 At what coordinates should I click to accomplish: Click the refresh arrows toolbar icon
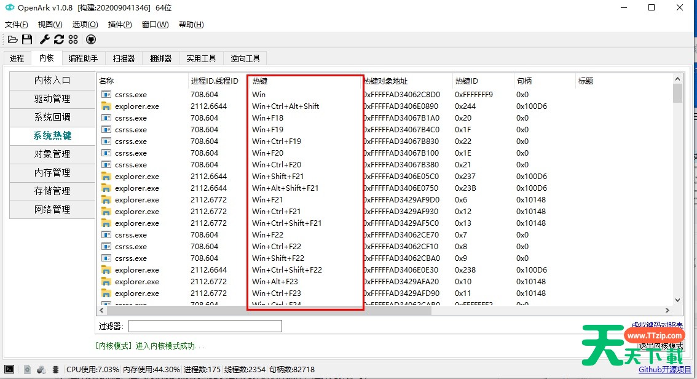pos(59,39)
